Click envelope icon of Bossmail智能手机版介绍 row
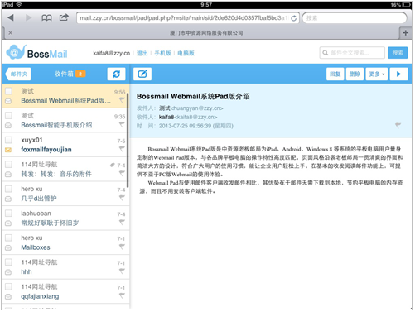 (8, 126)
